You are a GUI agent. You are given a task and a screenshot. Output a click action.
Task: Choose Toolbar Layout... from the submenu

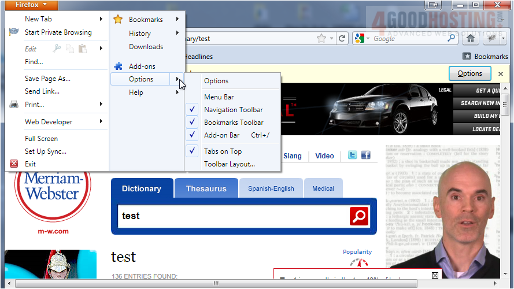229,164
